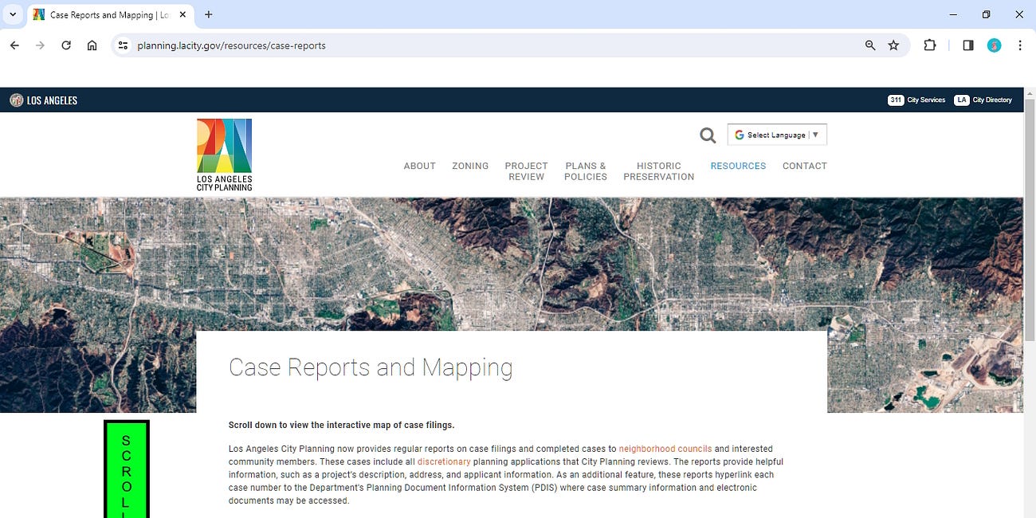Close the Case Reports and Mapping tab
Image resolution: width=1036 pixels, height=518 pixels.
point(182,14)
